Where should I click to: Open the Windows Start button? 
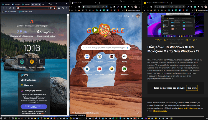click(1, 118)
